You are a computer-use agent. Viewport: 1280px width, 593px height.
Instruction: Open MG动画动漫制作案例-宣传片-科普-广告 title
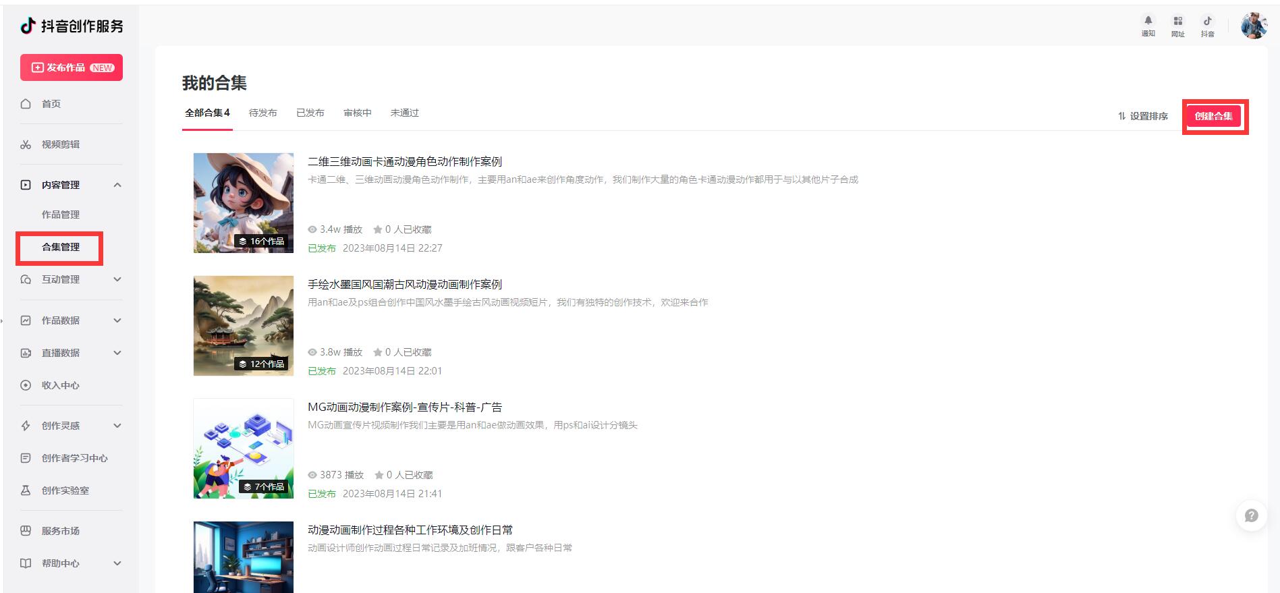405,407
